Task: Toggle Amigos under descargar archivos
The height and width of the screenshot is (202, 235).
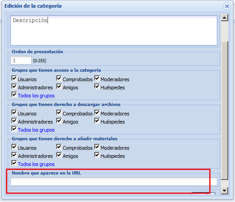Action: tap(59, 120)
